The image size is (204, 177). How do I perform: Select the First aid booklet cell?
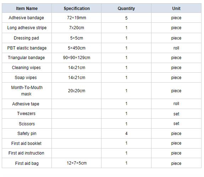point(27,143)
